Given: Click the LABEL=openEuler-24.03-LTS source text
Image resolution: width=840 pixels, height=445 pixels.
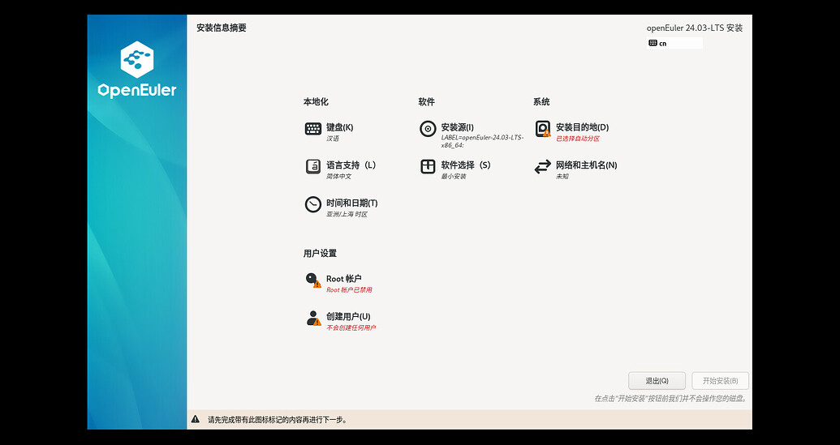Looking at the screenshot, I should coord(482,141).
